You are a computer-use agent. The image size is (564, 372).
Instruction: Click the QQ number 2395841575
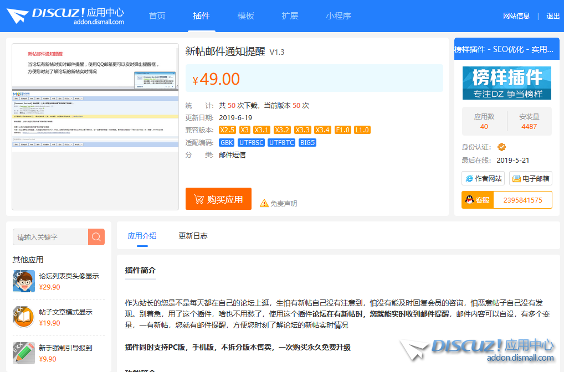[522, 200]
